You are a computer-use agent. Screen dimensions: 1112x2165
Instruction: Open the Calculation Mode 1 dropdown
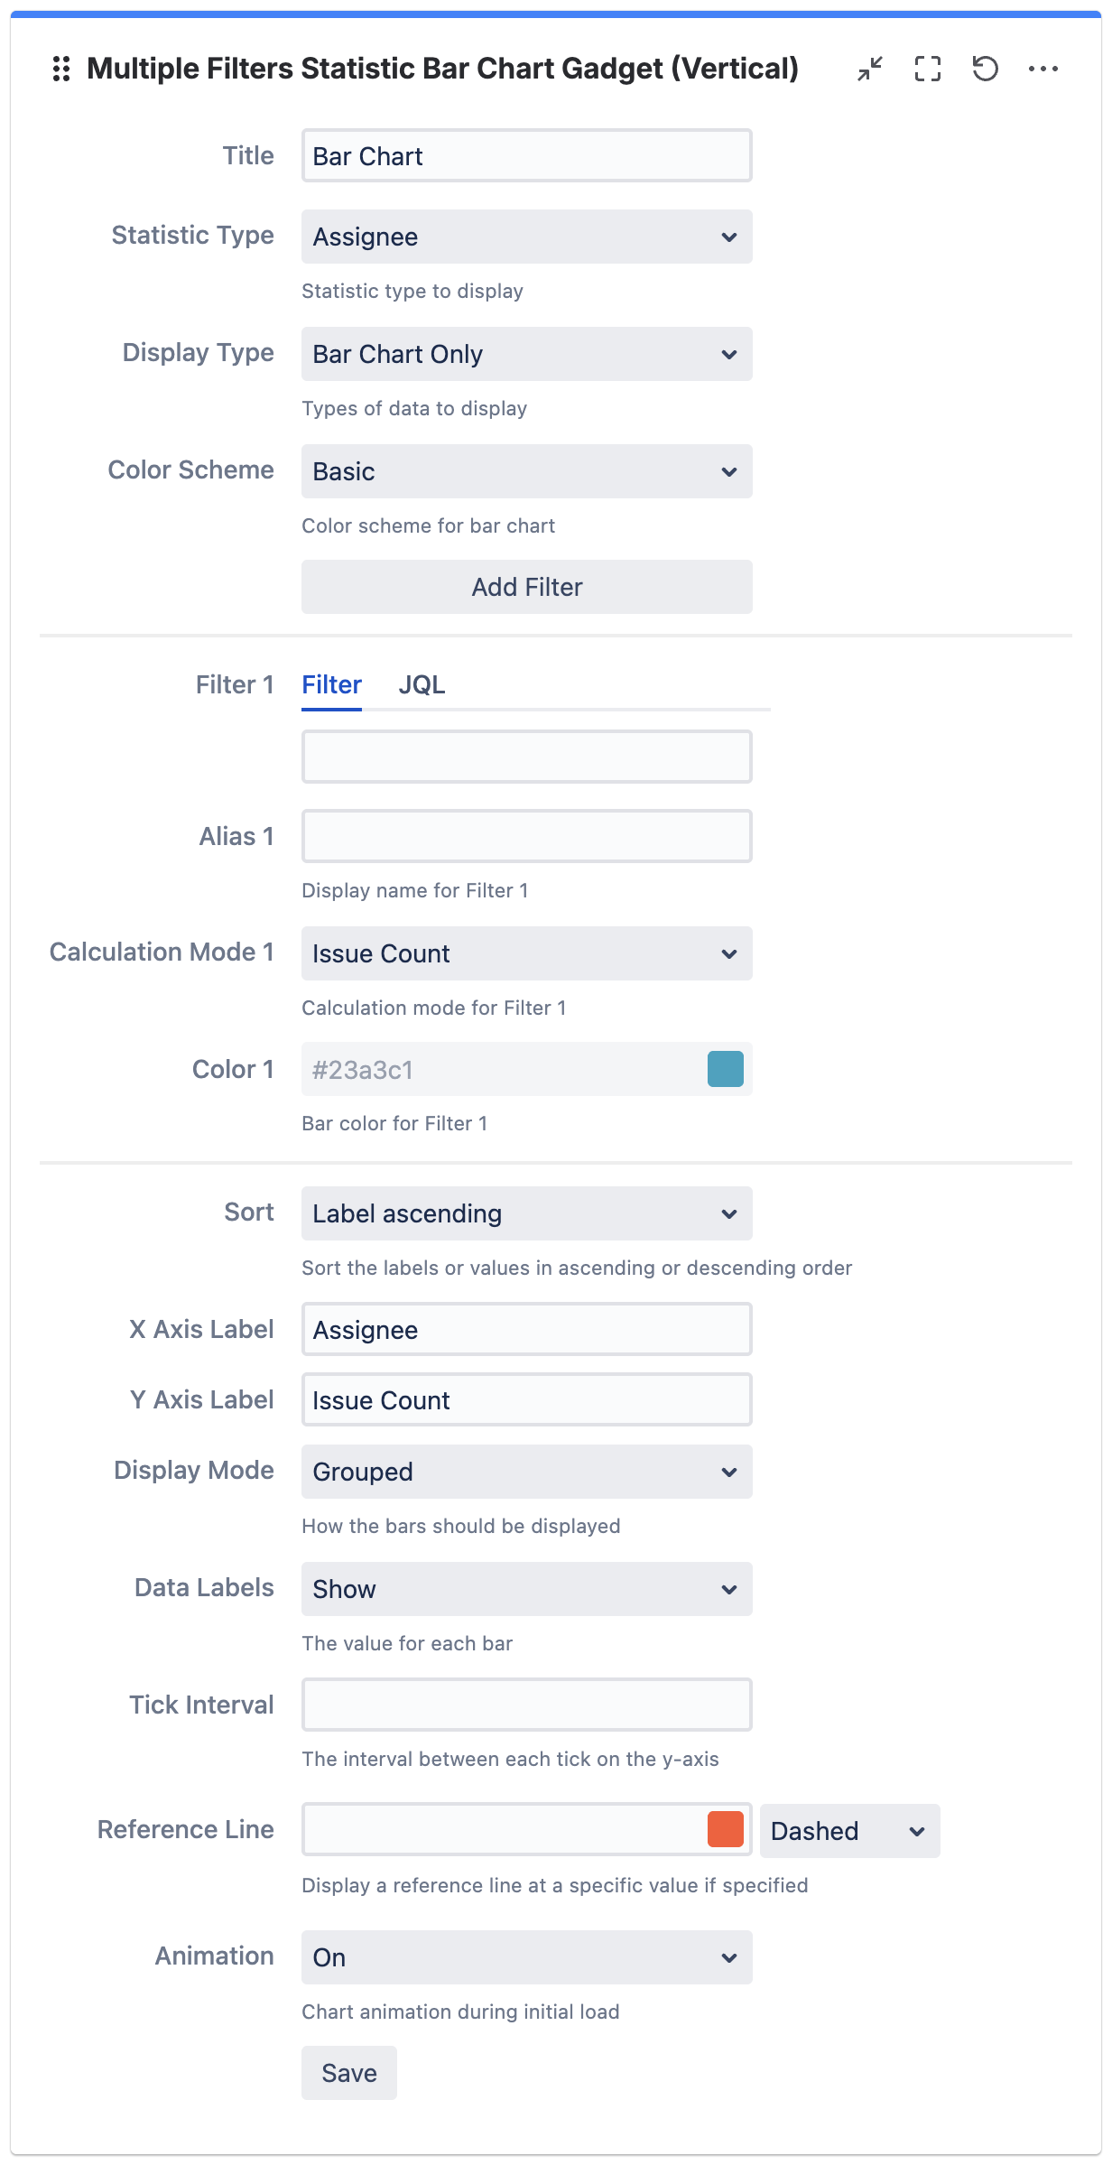526,953
